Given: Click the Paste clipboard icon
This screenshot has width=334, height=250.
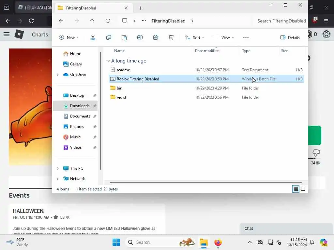Looking at the screenshot, I should [124, 38].
